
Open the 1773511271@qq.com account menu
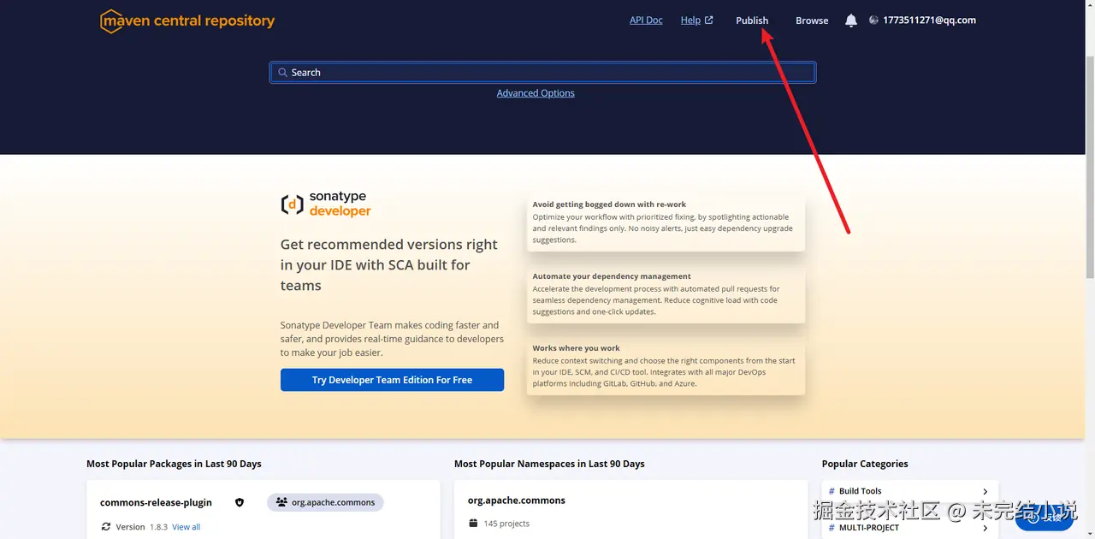click(x=929, y=20)
